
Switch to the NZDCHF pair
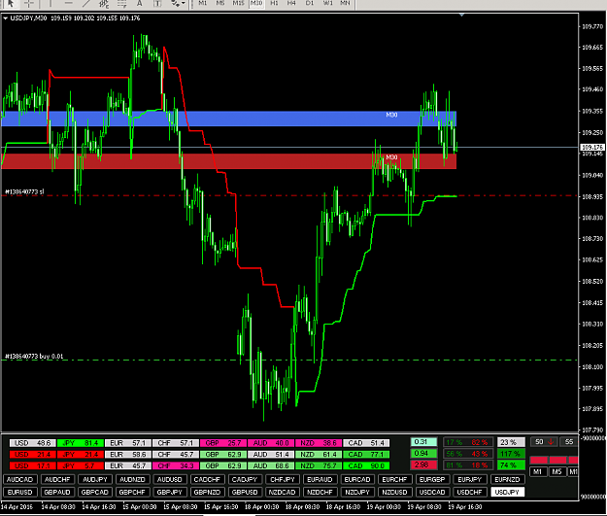[x=320, y=492]
